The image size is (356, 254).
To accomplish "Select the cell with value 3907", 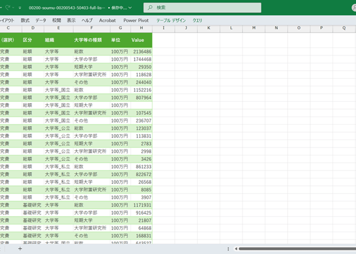I will click(x=141, y=197).
